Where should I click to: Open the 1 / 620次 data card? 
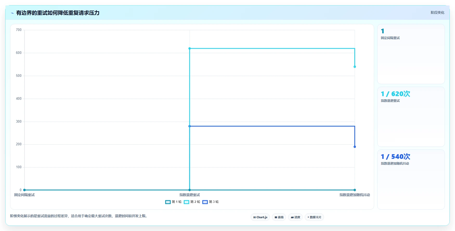pos(411,117)
